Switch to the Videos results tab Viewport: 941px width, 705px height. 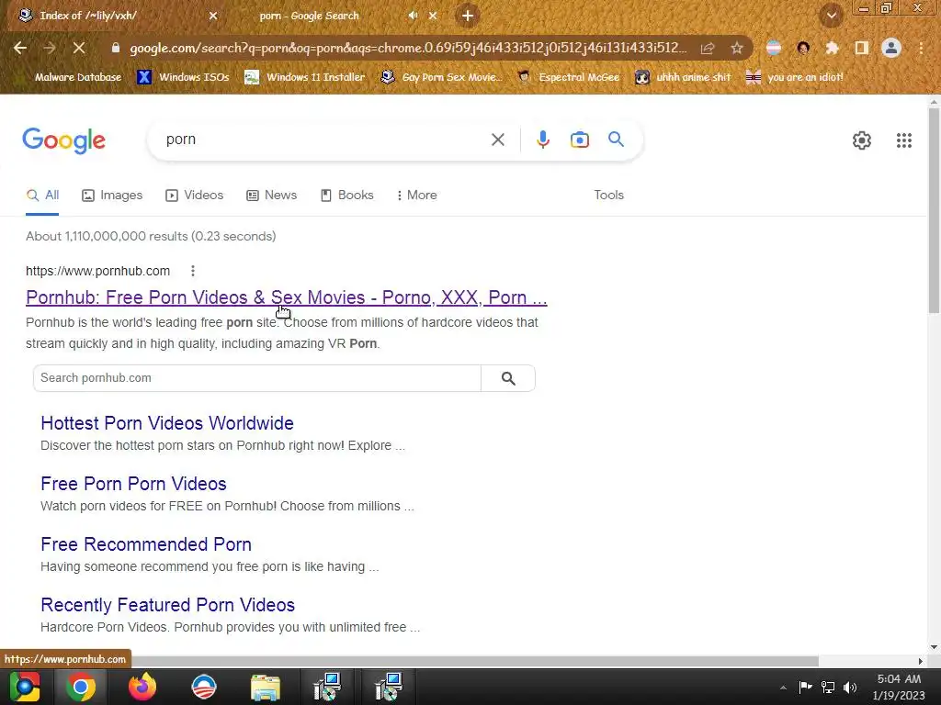tap(195, 196)
